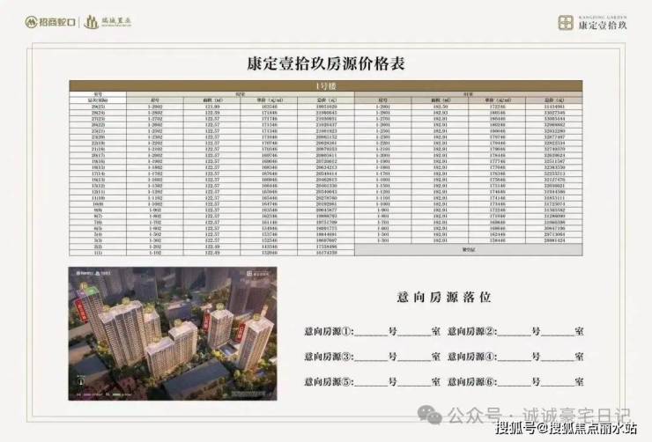Select unit cell 1-2701
Screen dimensions: 652x442
click(x=383, y=119)
